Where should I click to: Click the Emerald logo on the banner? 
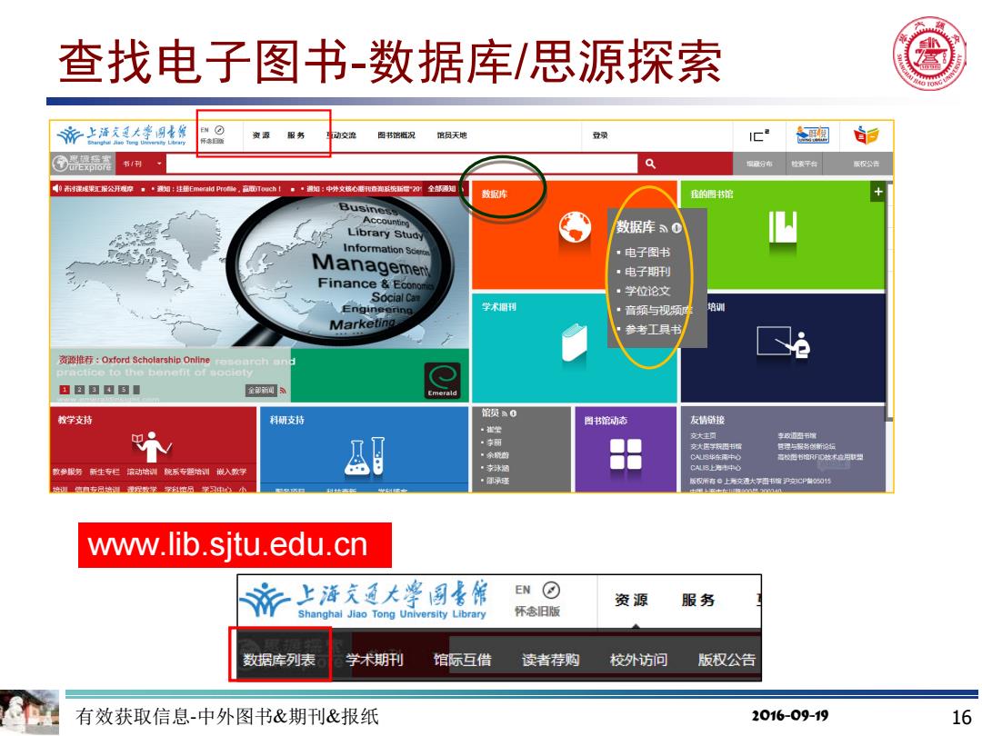443,381
